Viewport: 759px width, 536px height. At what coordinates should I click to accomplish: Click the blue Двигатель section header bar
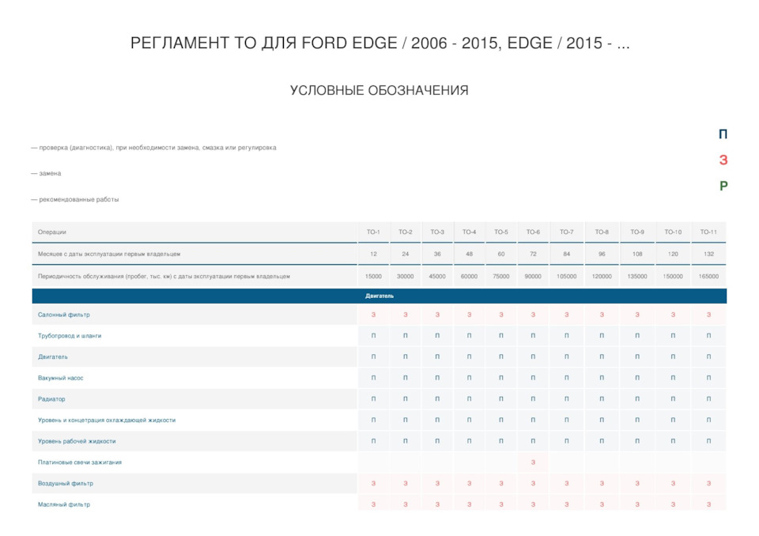(379, 296)
